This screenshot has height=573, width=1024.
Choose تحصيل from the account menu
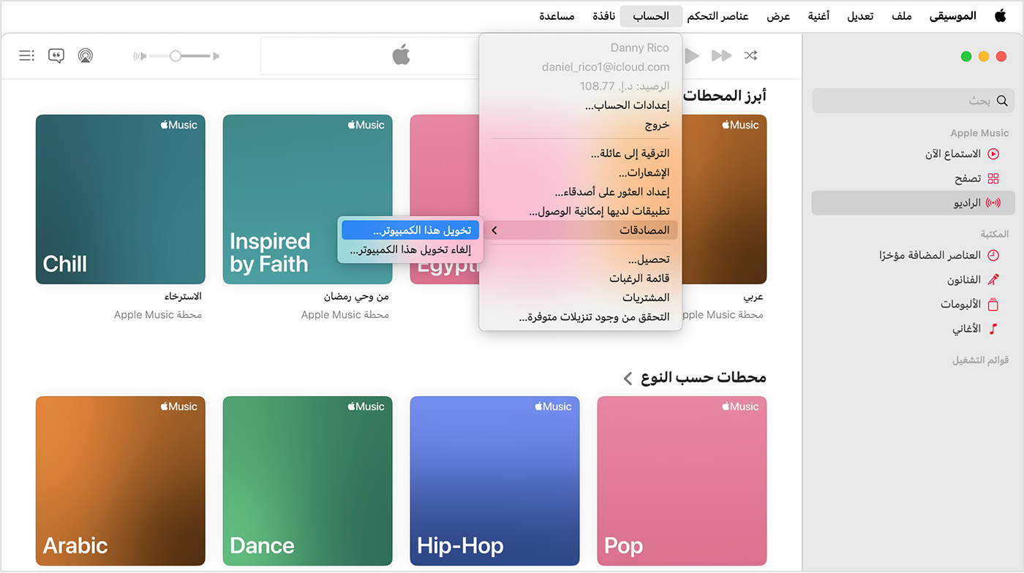click(x=581, y=259)
